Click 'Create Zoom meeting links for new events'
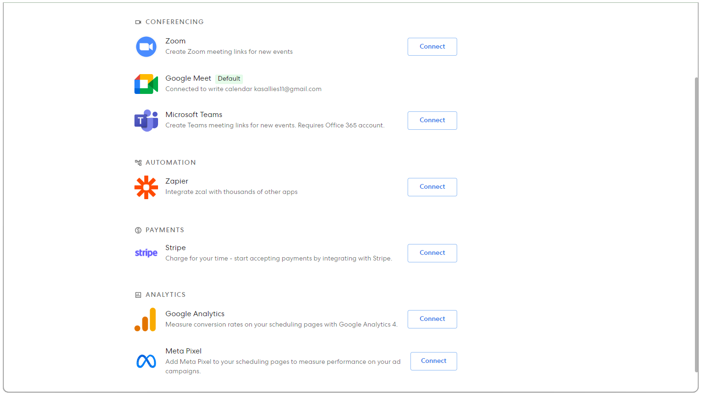The height and width of the screenshot is (395, 702). tap(229, 52)
